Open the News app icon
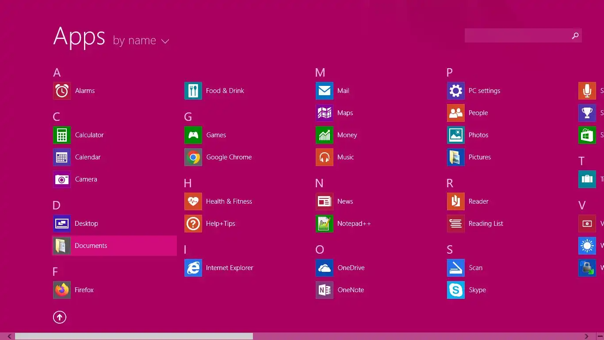 coord(325,201)
